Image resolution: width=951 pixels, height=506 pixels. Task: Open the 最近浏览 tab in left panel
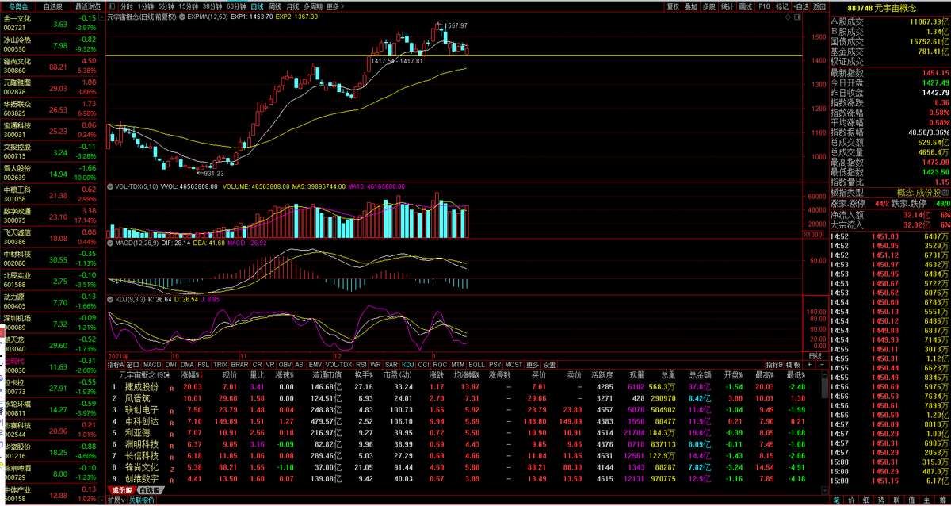(x=87, y=6)
